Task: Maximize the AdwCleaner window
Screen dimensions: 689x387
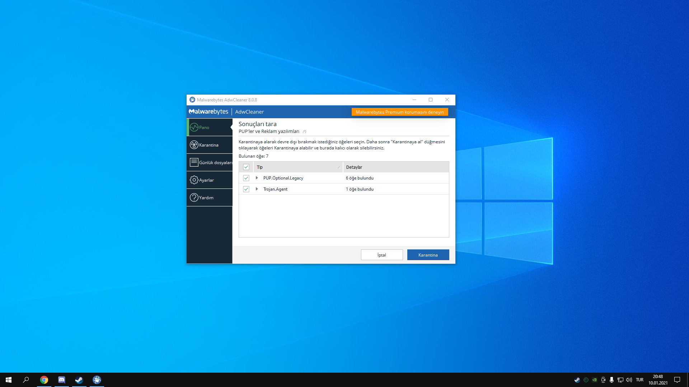Action: [431, 100]
